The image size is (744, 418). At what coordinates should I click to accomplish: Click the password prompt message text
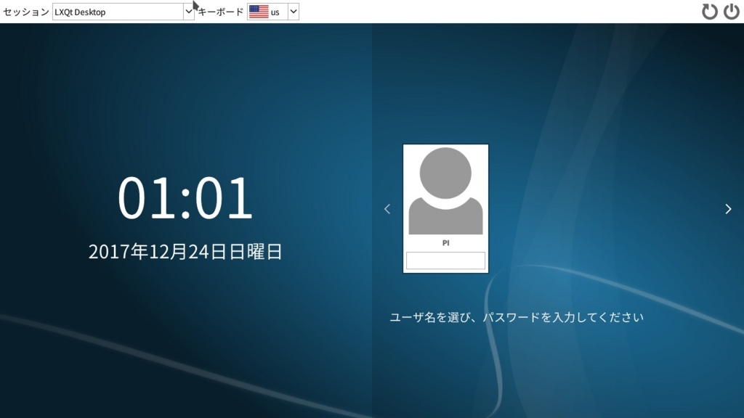pos(517,317)
